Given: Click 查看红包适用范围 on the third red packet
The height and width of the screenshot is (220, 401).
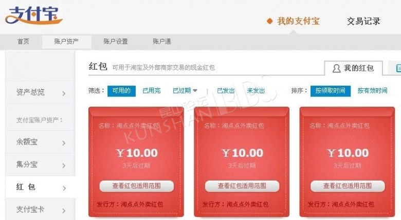Looking at the screenshot, I should pyautogui.click(x=348, y=186).
